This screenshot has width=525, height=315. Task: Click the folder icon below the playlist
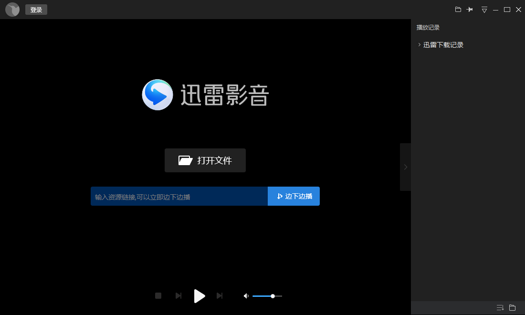tap(513, 308)
